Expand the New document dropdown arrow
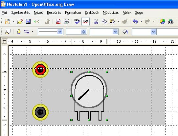 (x=13, y=21)
